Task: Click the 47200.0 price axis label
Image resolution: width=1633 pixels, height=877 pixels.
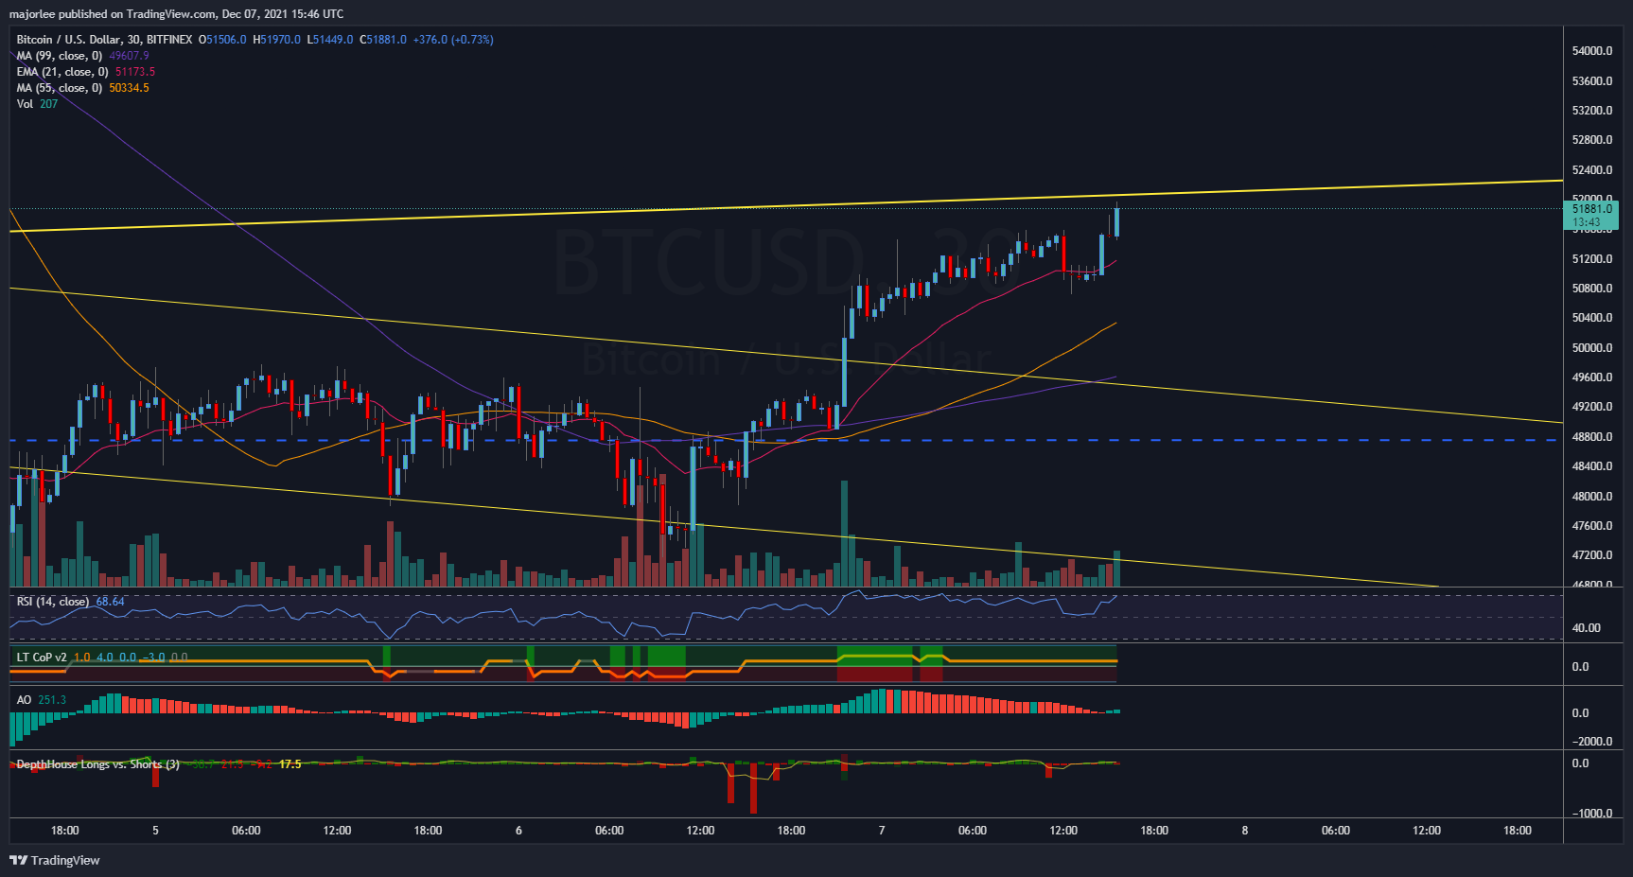Action: click(1592, 555)
